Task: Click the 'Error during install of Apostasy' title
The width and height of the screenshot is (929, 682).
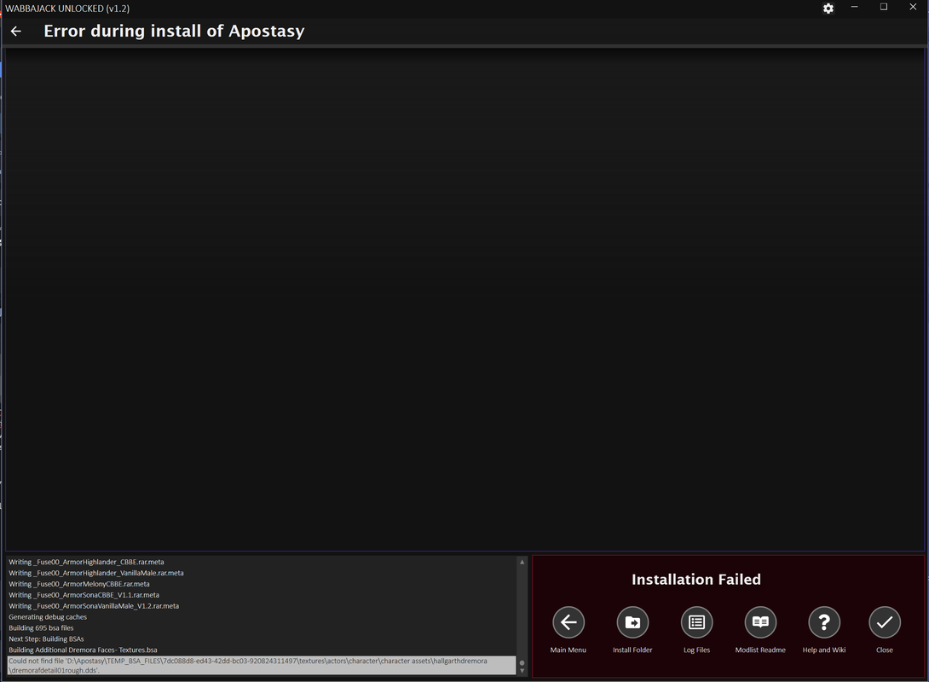Action: pyautogui.click(x=174, y=31)
